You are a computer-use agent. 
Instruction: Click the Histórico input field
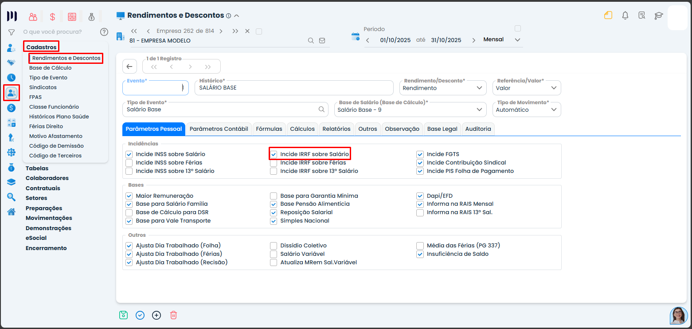click(x=293, y=88)
